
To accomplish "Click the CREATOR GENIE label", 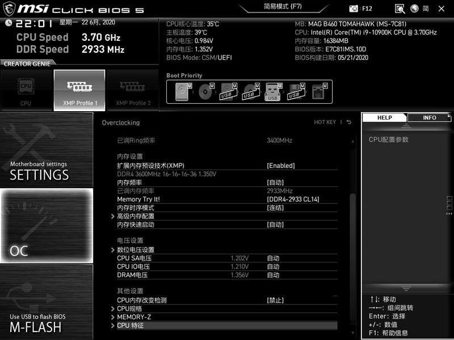I will click(27, 64).
